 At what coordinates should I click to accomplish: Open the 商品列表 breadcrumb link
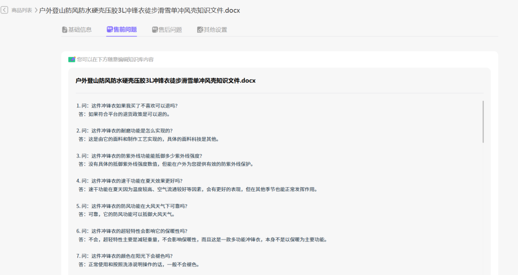[22, 10]
